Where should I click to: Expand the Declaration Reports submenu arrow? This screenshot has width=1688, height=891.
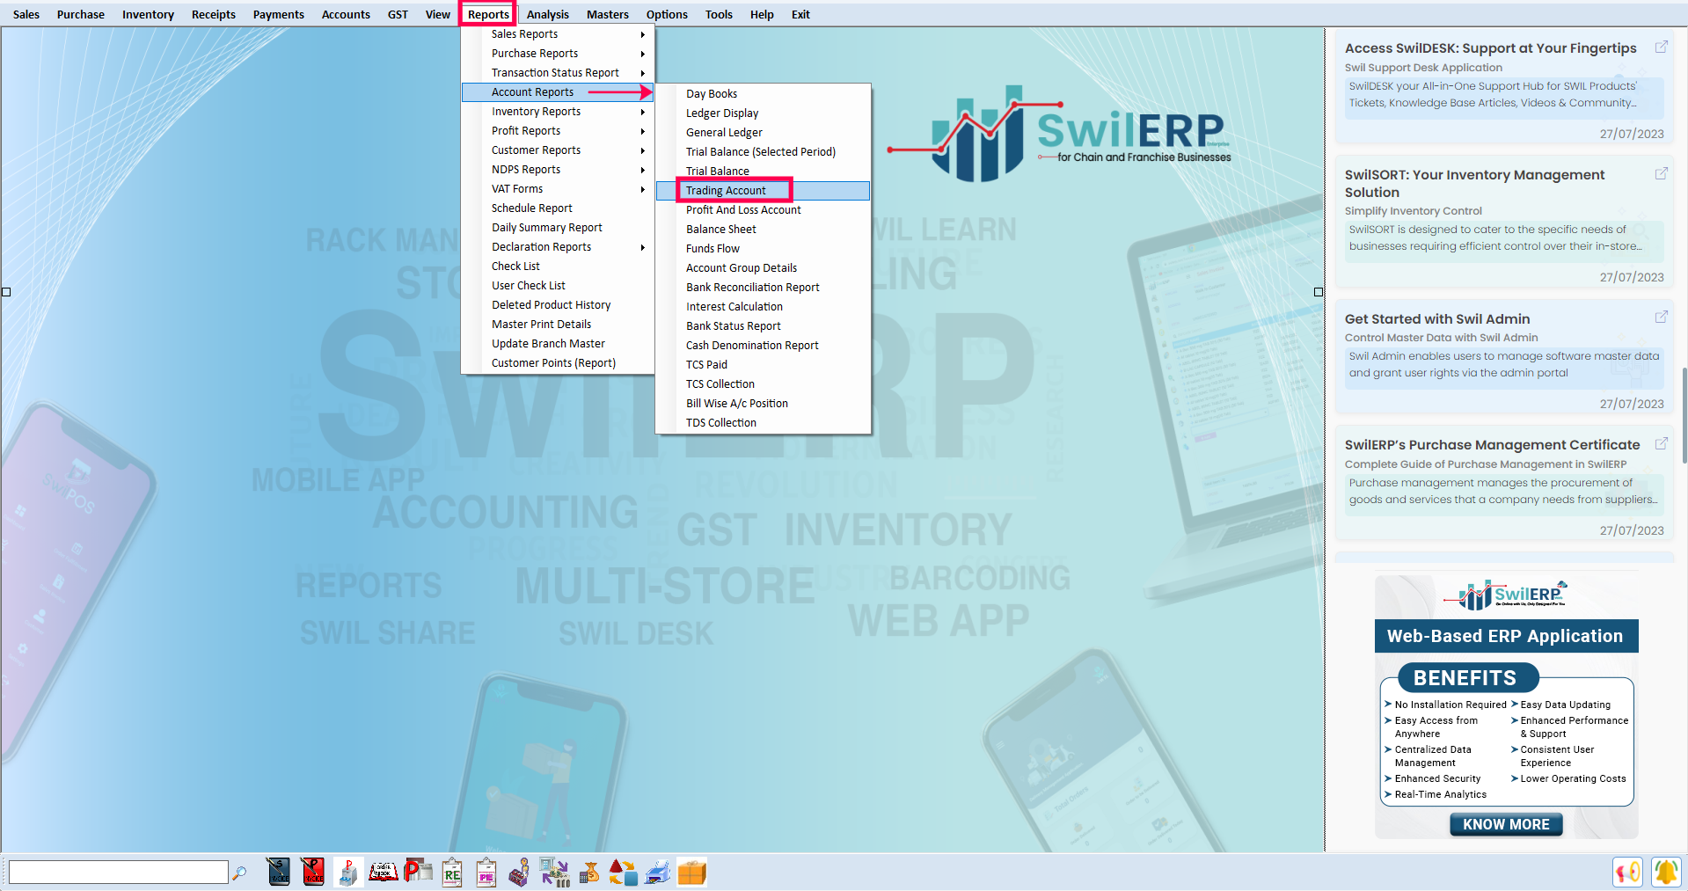(643, 247)
